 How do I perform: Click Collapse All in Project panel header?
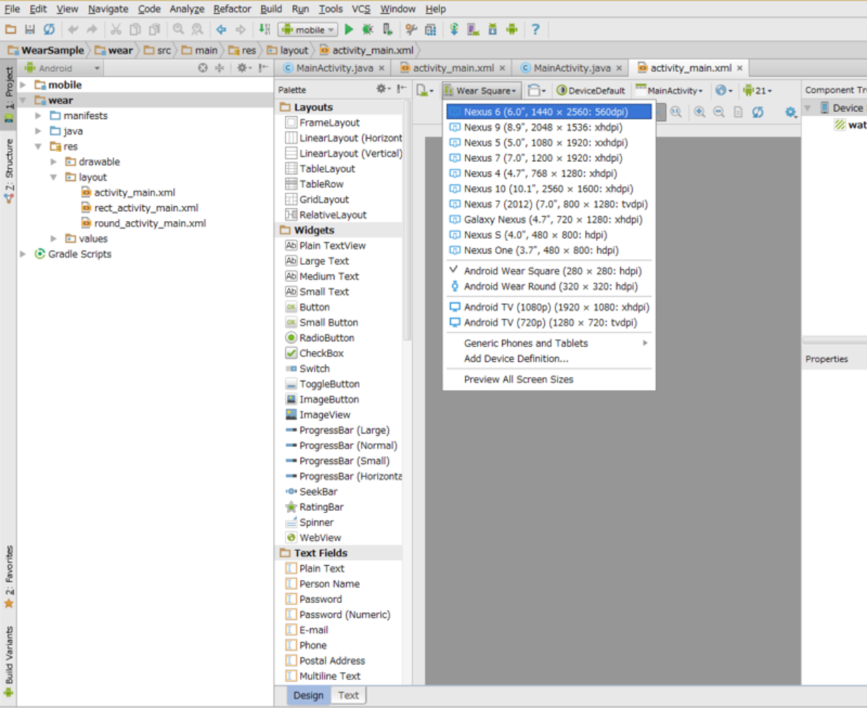click(x=219, y=68)
